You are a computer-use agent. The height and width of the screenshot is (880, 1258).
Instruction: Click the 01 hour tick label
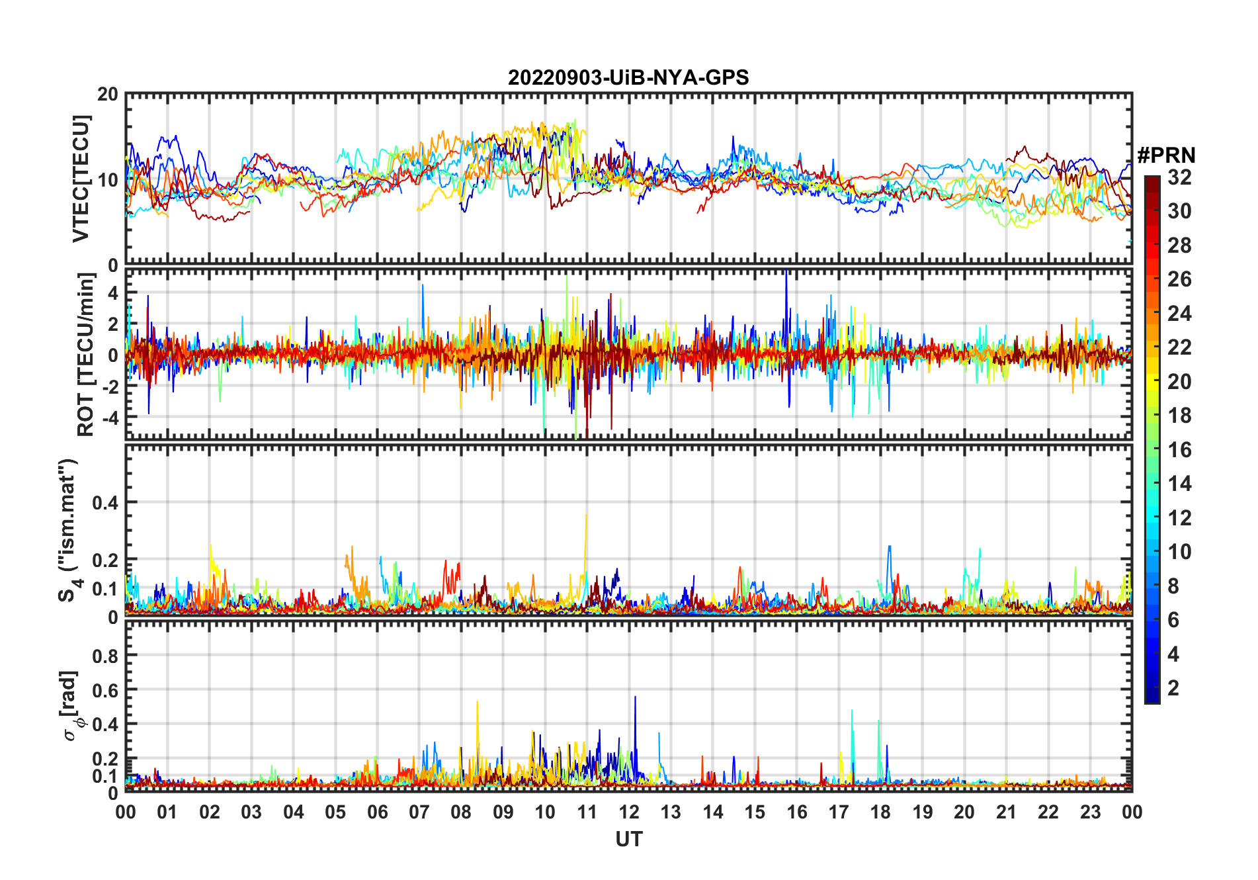167,812
